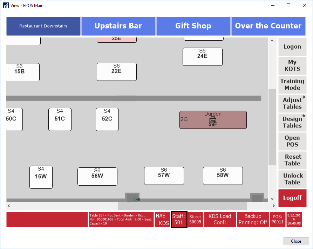Click the NAS KDS status box
Image resolution: width=313 pixels, height=249 pixels.
pos(162,220)
